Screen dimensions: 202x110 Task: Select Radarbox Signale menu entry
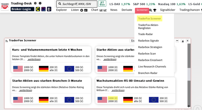pyautogui.click(x=148, y=41)
